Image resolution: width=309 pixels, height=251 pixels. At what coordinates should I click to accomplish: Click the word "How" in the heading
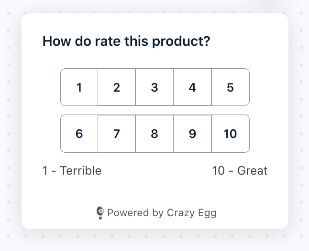57,41
